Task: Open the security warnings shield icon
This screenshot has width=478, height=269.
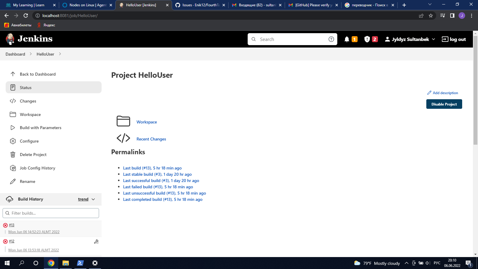Action: click(367, 39)
